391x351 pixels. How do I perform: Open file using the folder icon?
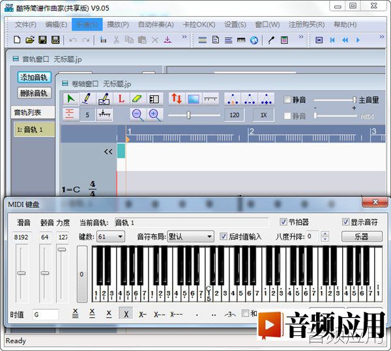30,40
